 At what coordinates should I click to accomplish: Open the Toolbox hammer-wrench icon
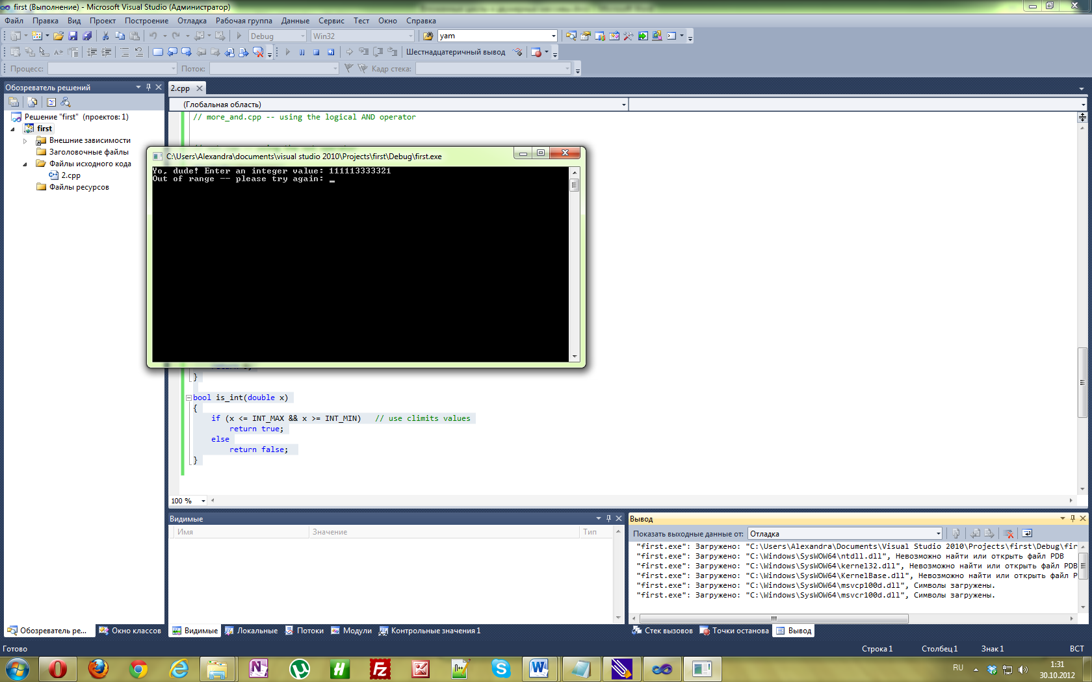628,36
